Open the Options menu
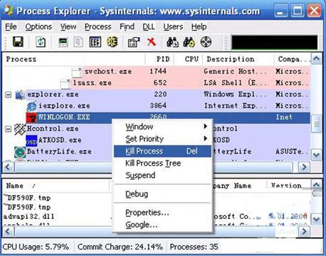 tap(38, 27)
